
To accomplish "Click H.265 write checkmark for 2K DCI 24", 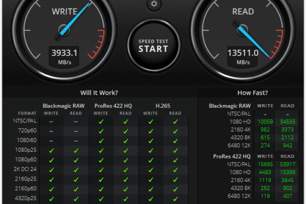I will 151,170.
